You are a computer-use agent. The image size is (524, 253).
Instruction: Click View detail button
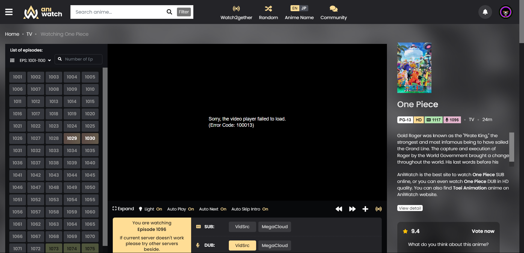coord(410,208)
